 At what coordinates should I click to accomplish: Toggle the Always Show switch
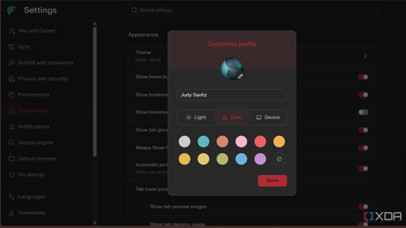[x=363, y=148]
